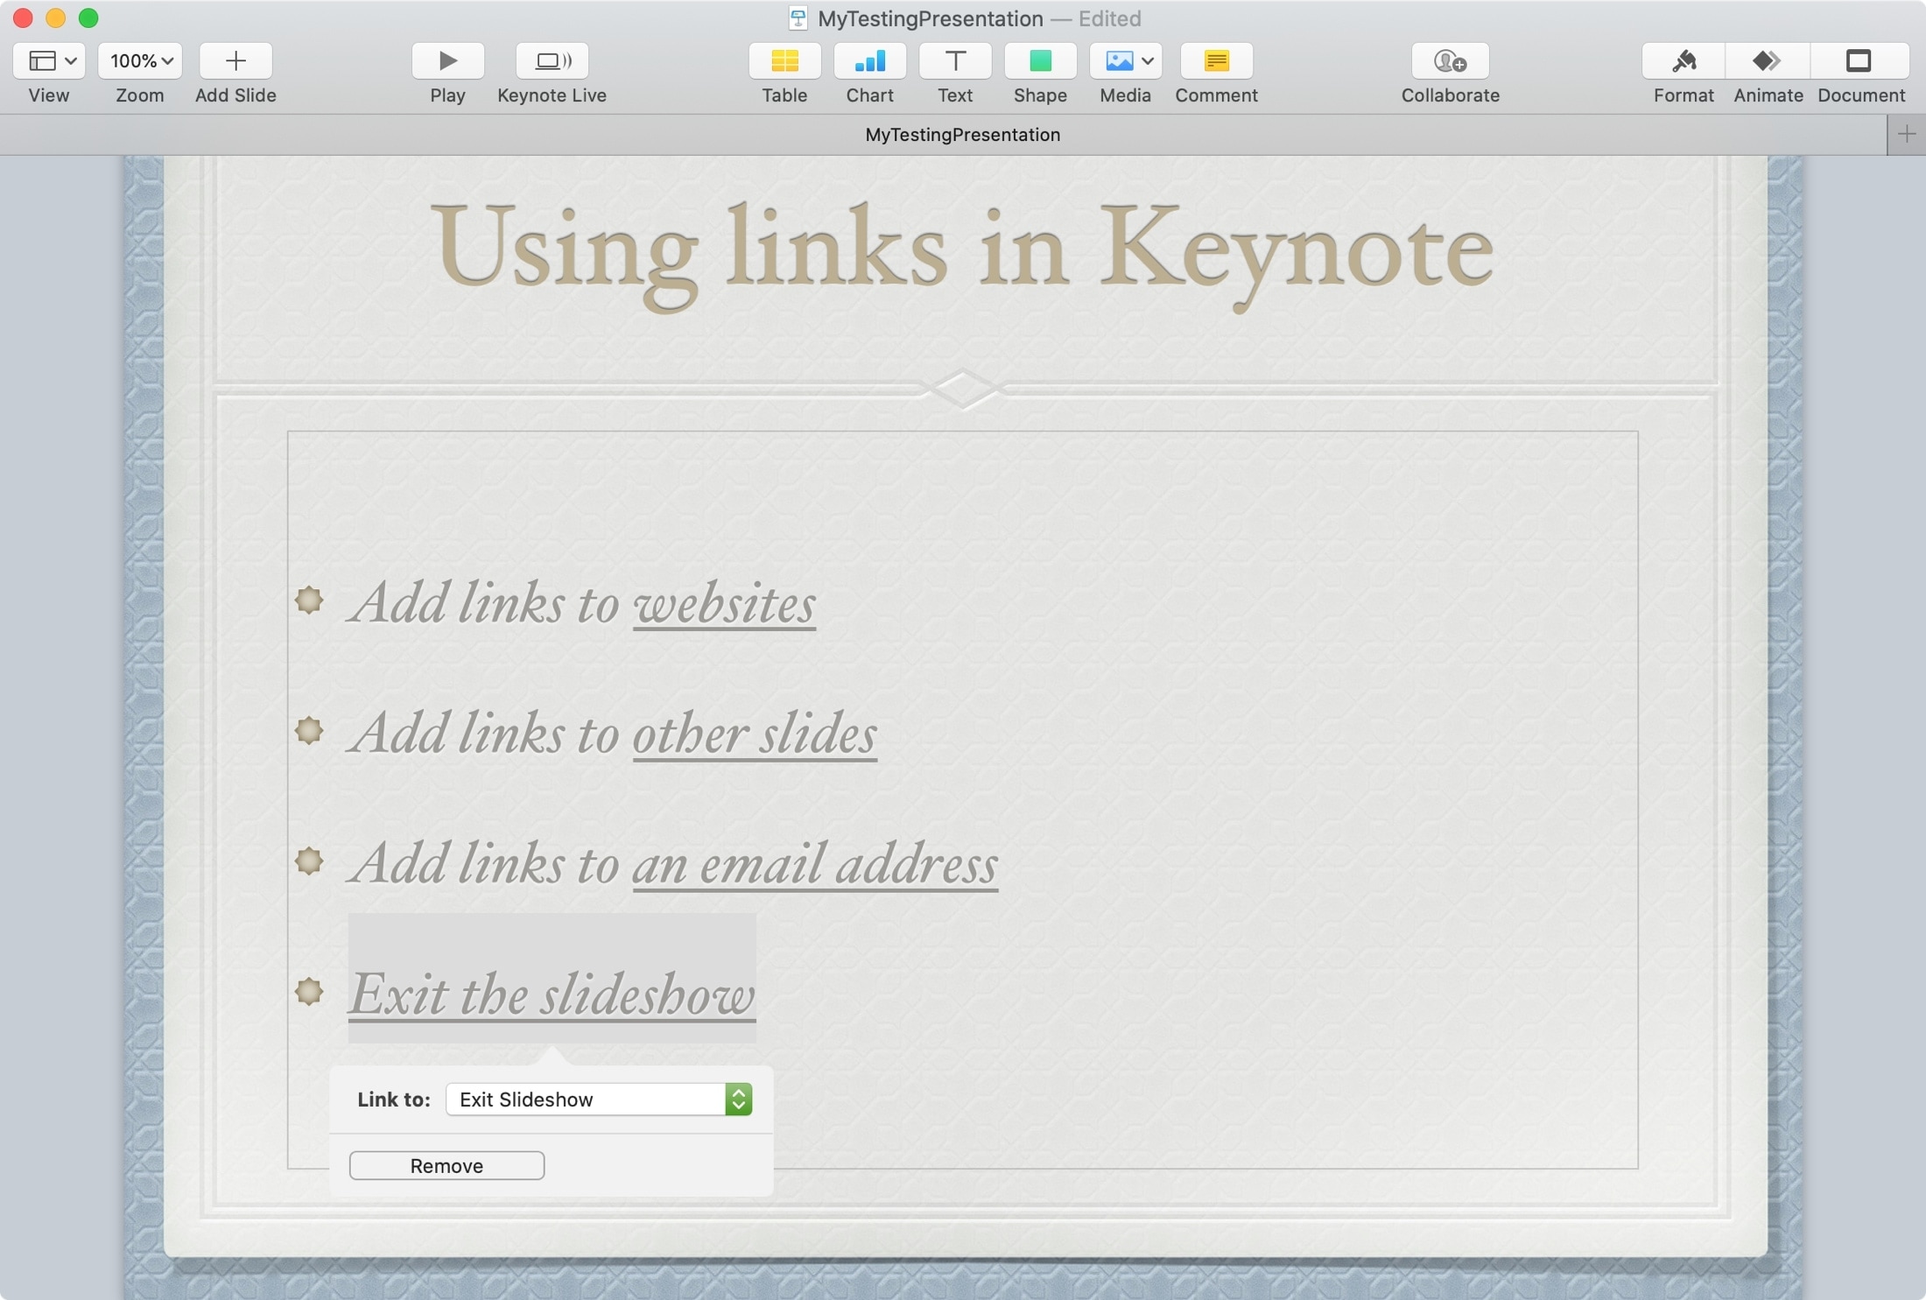This screenshot has height=1300, width=1926.
Task: Select the MyTestingPresentation tab
Action: coord(962,135)
